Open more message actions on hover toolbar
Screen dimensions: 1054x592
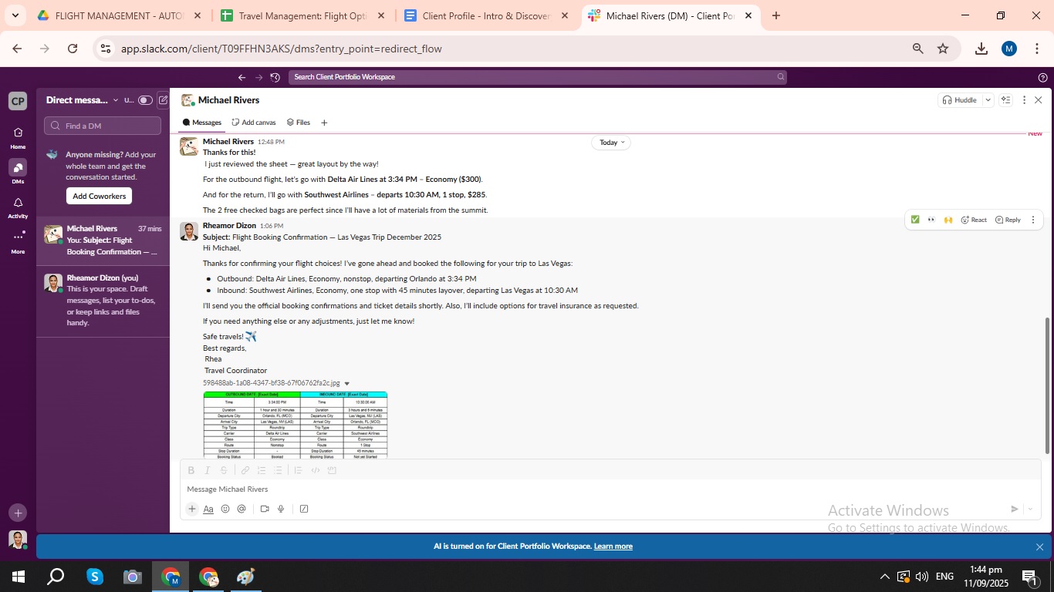pos(1033,220)
